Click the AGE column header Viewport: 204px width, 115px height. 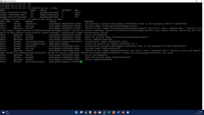pos(76,10)
